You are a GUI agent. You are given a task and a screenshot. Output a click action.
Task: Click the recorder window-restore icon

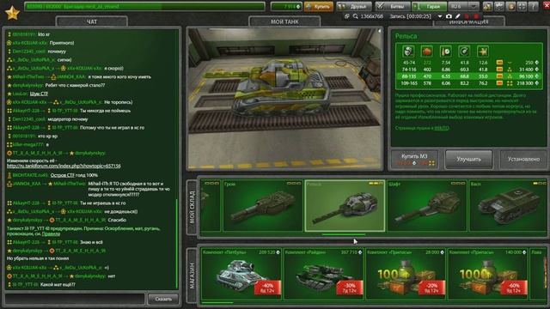pyautogui.click(x=347, y=16)
